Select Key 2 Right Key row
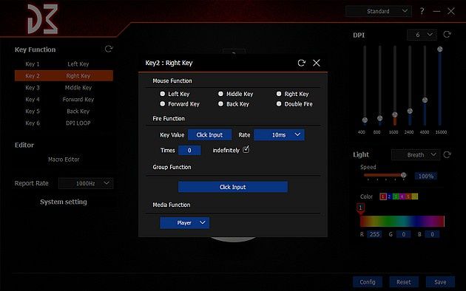Viewport: 466px width, 291px height. pos(64,76)
